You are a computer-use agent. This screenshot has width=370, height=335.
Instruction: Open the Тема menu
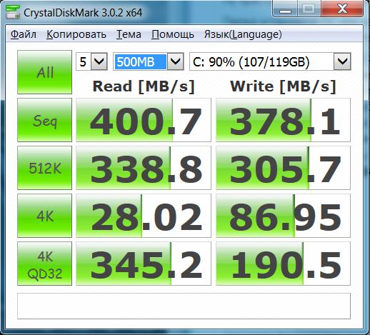[129, 34]
